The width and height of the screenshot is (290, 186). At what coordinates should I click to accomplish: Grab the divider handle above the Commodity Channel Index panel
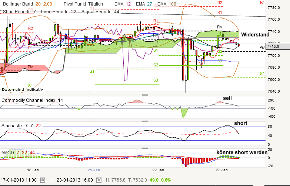(x=145, y=95)
